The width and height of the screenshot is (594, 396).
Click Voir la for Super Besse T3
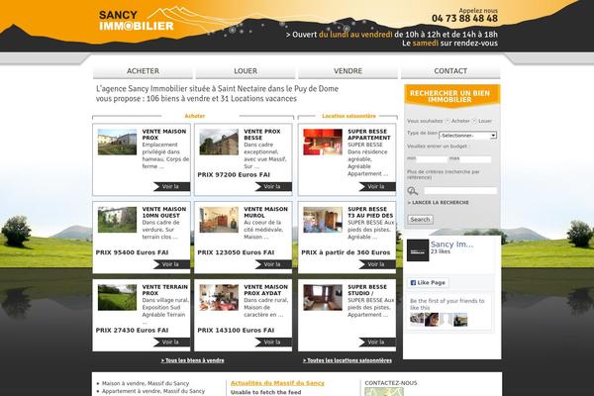(377, 264)
